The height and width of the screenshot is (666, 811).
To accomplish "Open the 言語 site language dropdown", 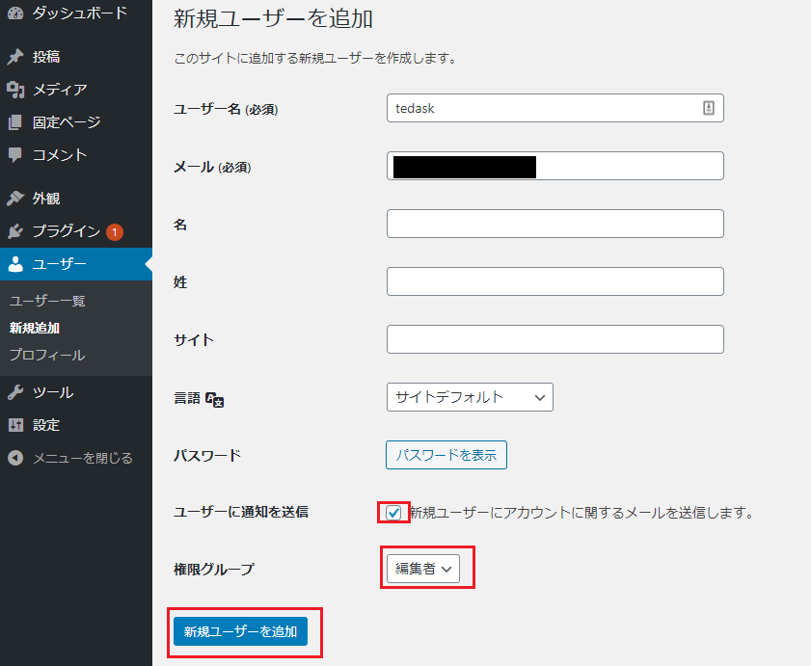I will click(470, 396).
